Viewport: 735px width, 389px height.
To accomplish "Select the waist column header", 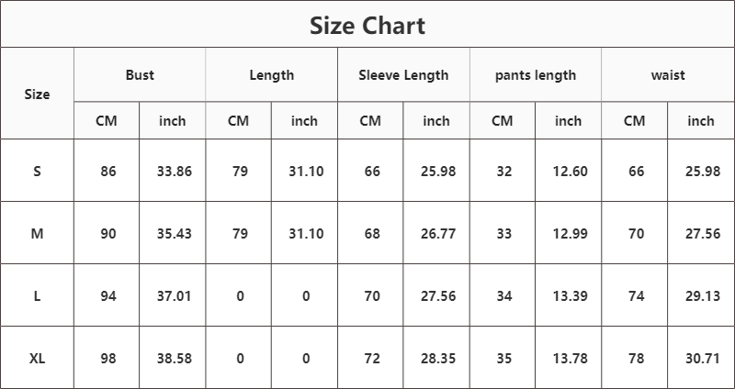I will tap(668, 75).
